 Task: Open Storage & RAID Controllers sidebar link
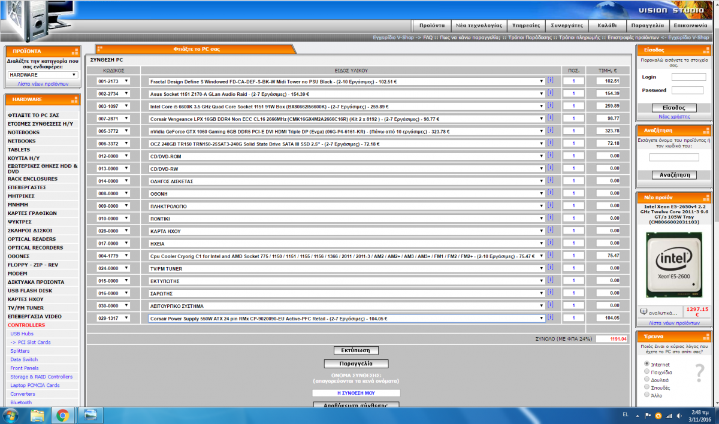pyautogui.click(x=41, y=377)
